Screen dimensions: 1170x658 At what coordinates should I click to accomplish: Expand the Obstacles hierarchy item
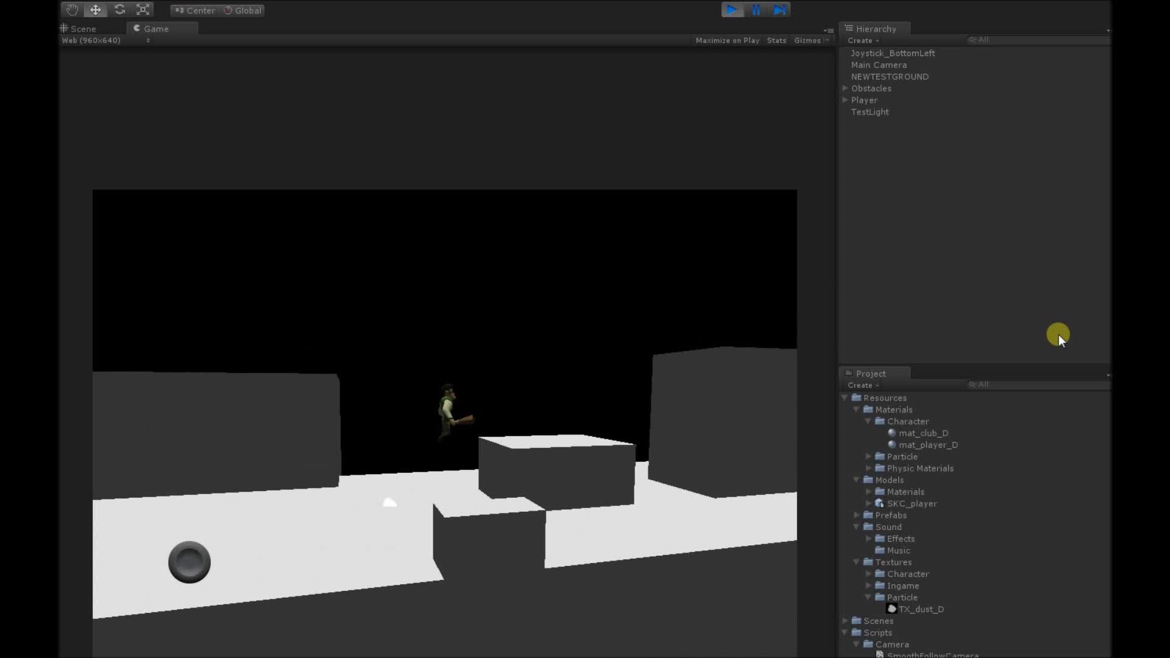[x=845, y=88]
